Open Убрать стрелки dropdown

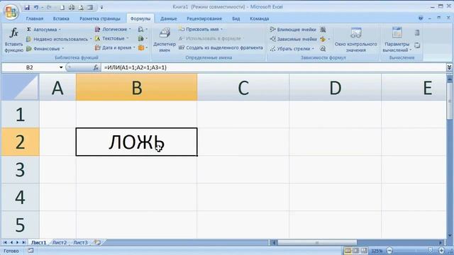292,49
